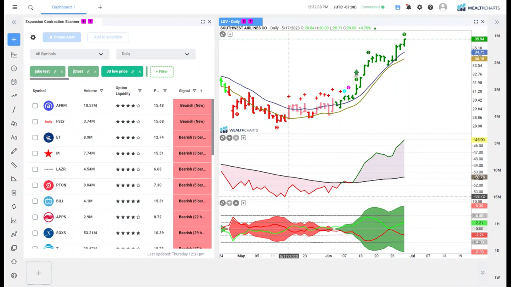Open the Option Liquidity column filter
The image size is (511, 287).
pyautogui.click(x=140, y=91)
